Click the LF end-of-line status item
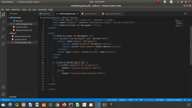 click(136, 100)
